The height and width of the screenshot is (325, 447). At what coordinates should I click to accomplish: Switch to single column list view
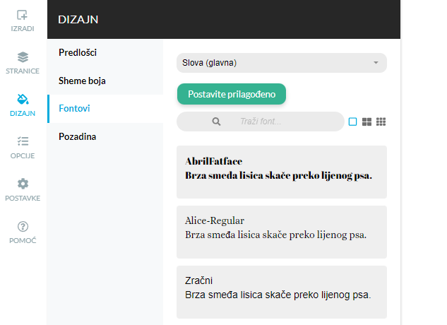click(x=352, y=122)
